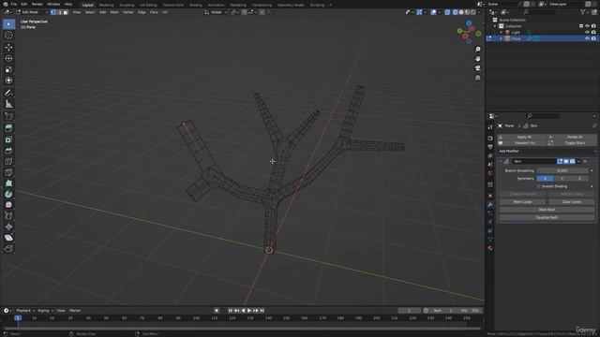
Task: Expand the Light object in outliner
Action: [x=501, y=33]
